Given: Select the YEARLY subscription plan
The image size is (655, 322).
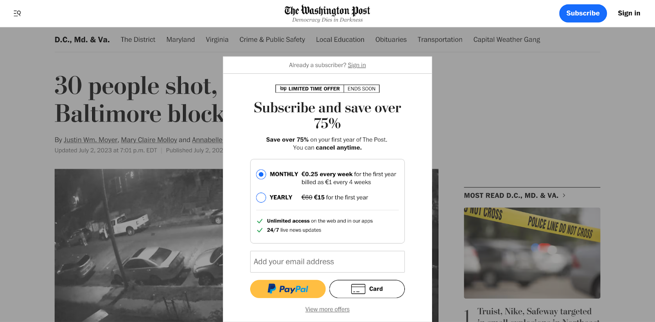Looking at the screenshot, I should tap(261, 197).
